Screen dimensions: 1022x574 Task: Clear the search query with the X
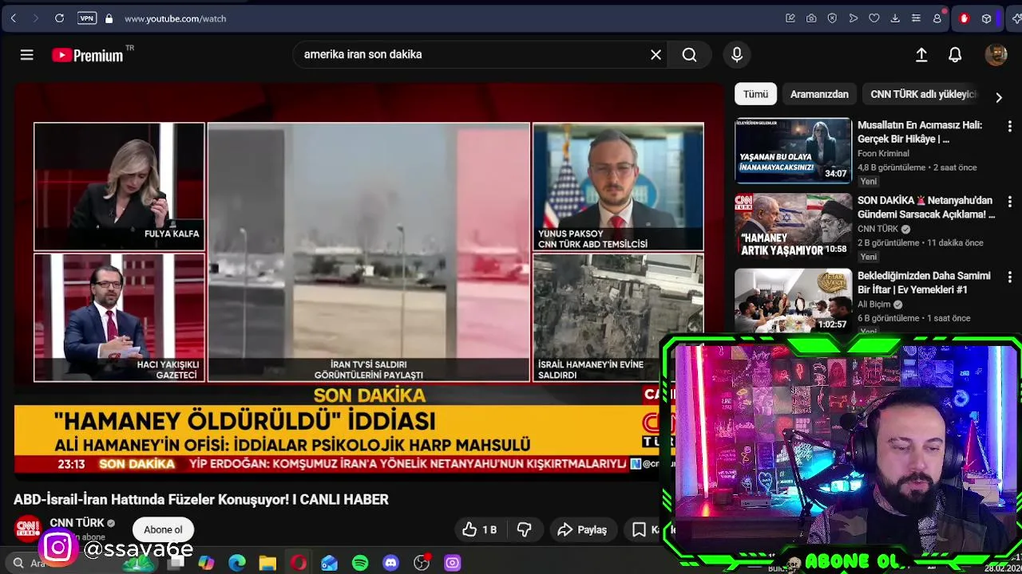coord(656,54)
